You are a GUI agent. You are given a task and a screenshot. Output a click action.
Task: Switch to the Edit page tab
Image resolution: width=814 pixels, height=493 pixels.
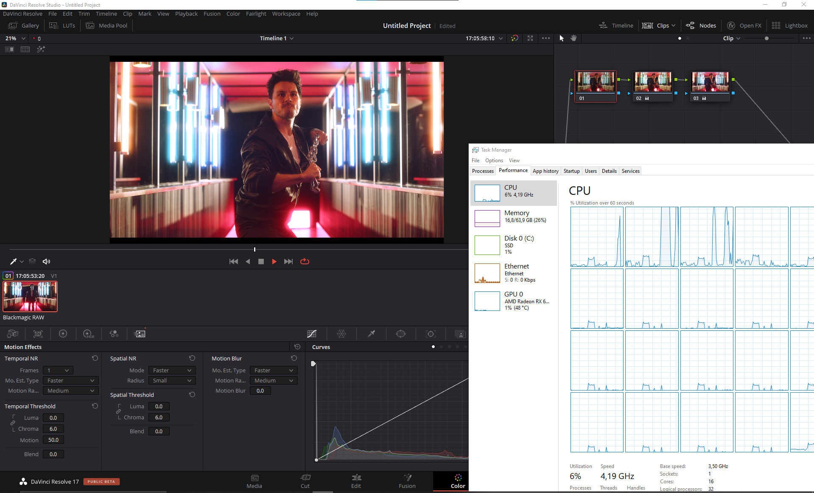(356, 482)
